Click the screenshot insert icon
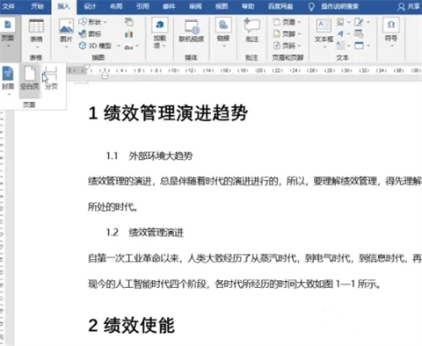The height and width of the screenshot is (346, 422). click(128, 47)
